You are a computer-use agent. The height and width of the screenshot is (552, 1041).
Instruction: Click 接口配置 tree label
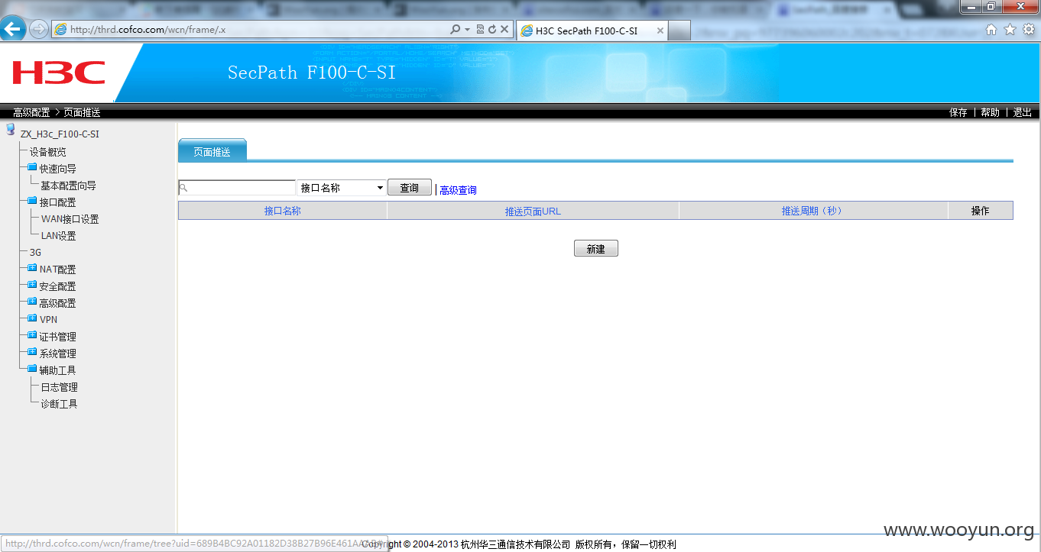58,202
